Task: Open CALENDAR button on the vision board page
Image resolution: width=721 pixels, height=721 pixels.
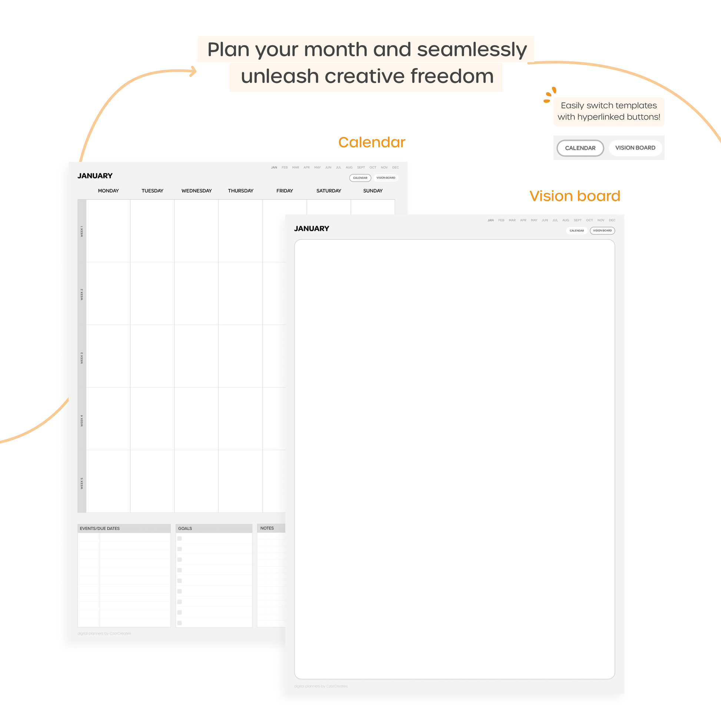Action: tap(577, 230)
